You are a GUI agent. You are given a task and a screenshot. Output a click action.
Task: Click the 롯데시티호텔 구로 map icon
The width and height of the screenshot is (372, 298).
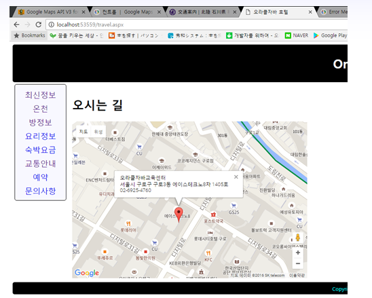pyautogui.click(x=210, y=233)
